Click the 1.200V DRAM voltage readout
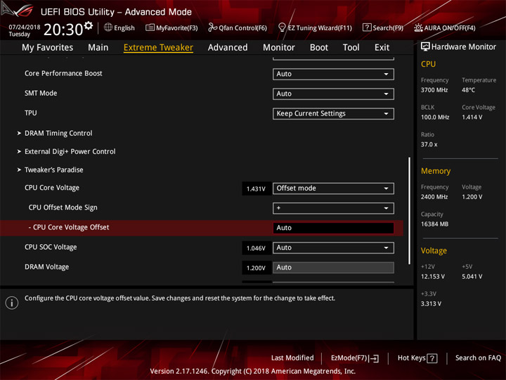 point(257,268)
